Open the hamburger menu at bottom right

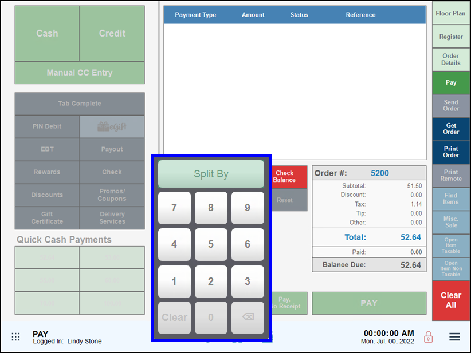coord(454,337)
